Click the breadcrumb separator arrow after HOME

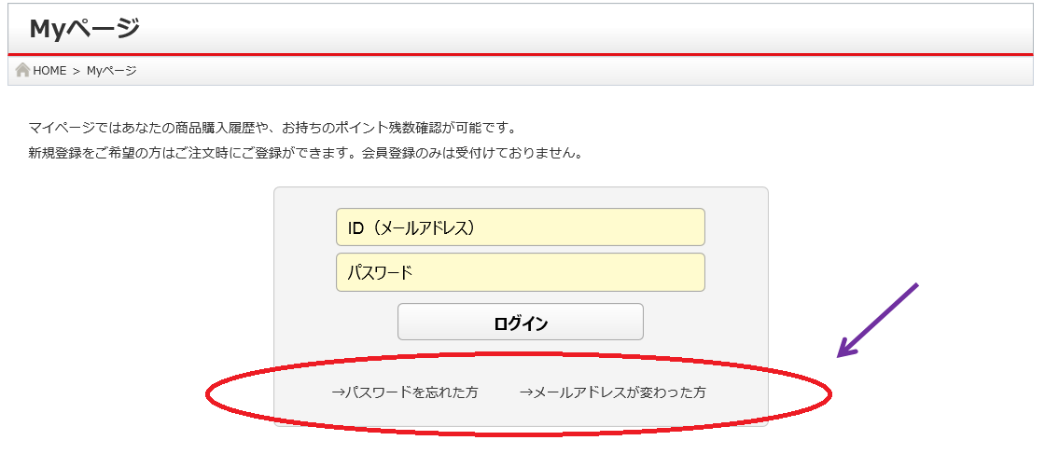(77, 71)
